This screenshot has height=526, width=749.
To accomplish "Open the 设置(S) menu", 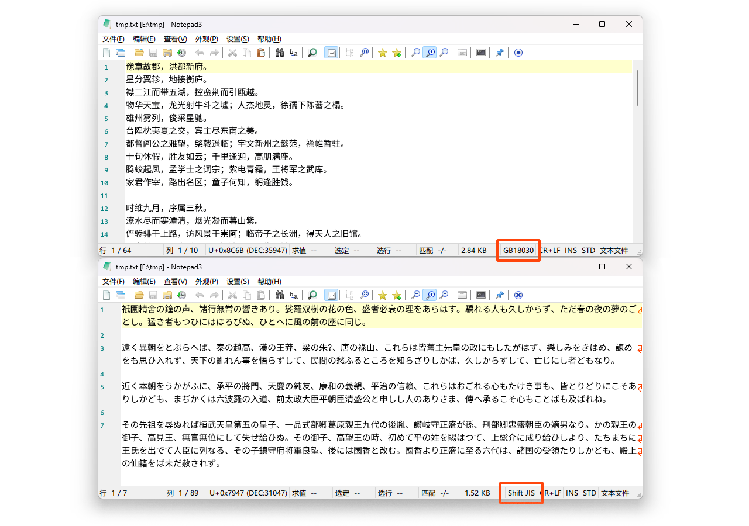I will 236,39.
